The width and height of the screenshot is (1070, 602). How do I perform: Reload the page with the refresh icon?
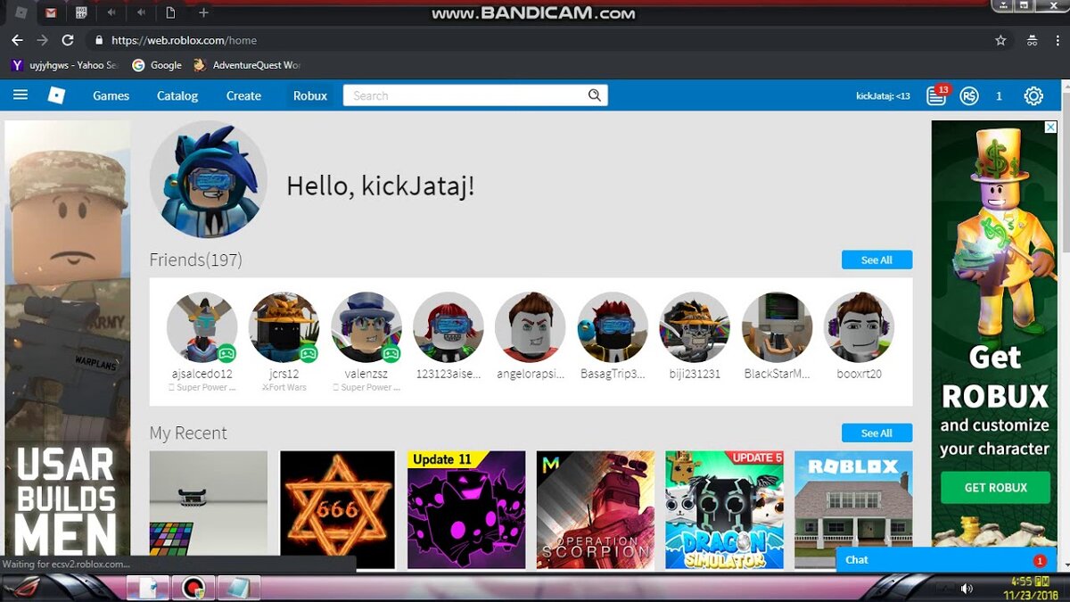[68, 40]
